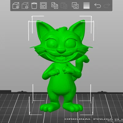Add an instance of the model
123x123 pixels.
click(75, 6)
